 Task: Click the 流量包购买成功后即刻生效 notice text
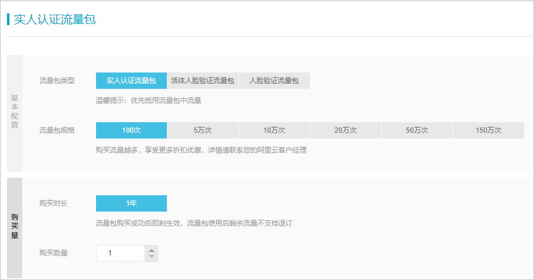click(x=194, y=223)
